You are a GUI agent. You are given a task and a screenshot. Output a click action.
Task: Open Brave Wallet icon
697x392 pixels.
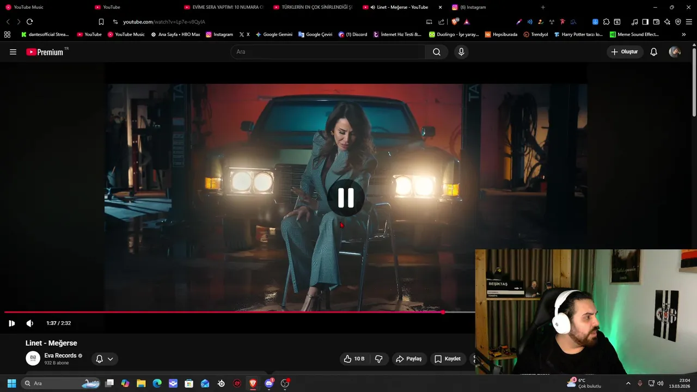(656, 22)
